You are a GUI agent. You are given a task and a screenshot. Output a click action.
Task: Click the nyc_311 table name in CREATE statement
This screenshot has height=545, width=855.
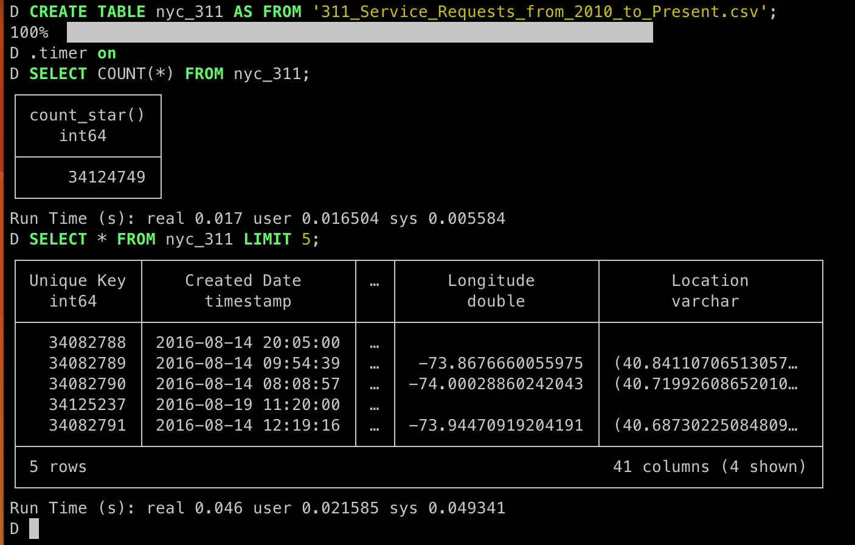190,12
